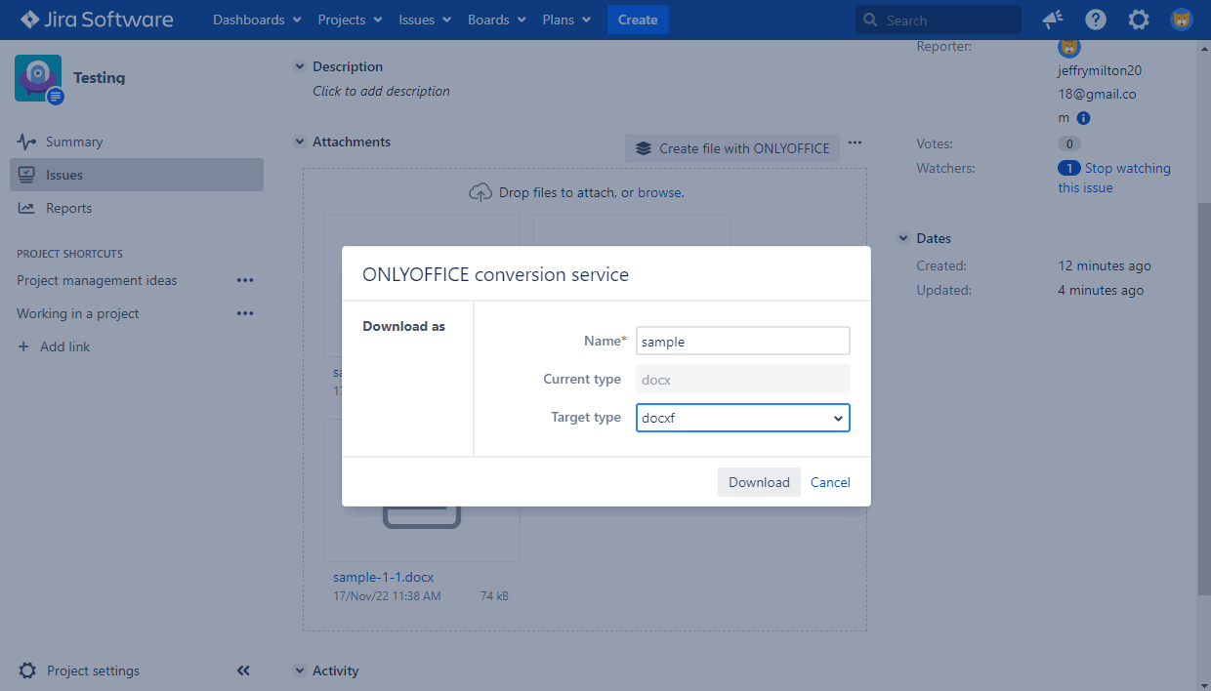Open the Boards dropdown menu
Viewport: 1211px width, 691px height.
496,20
